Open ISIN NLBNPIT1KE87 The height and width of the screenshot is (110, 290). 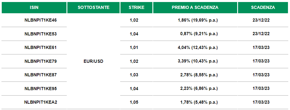pyautogui.click(x=41, y=75)
